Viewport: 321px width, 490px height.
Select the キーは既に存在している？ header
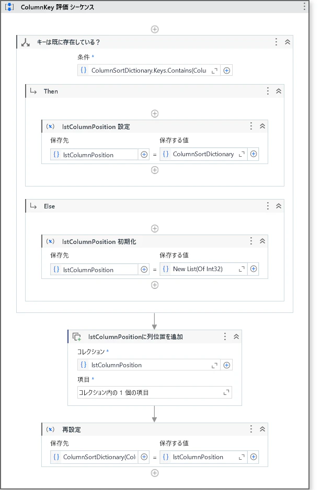click(68, 42)
